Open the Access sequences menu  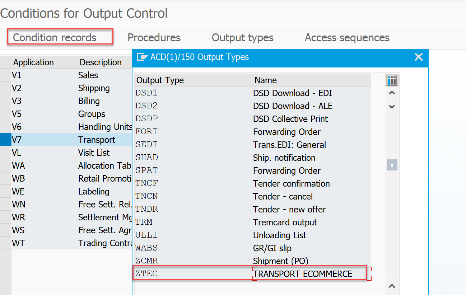click(x=347, y=38)
